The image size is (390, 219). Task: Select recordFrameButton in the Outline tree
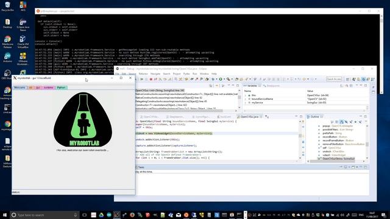[338, 141]
